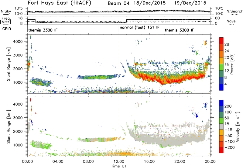The height and width of the screenshot is (168, 243).
Task: Click the 'Slant Range [km]' label of power panel
Action: 9,64
